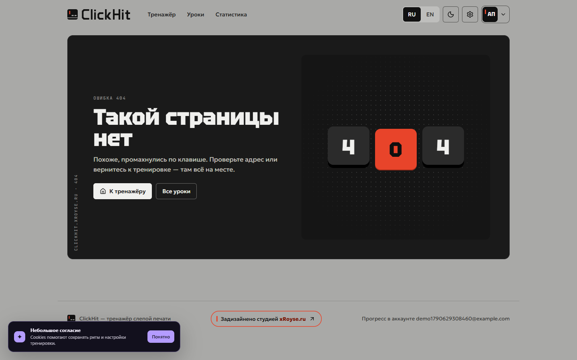Screen dimensions: 577x360
Task: Click the red 0 key tile
Action: (x=396, y=150)
